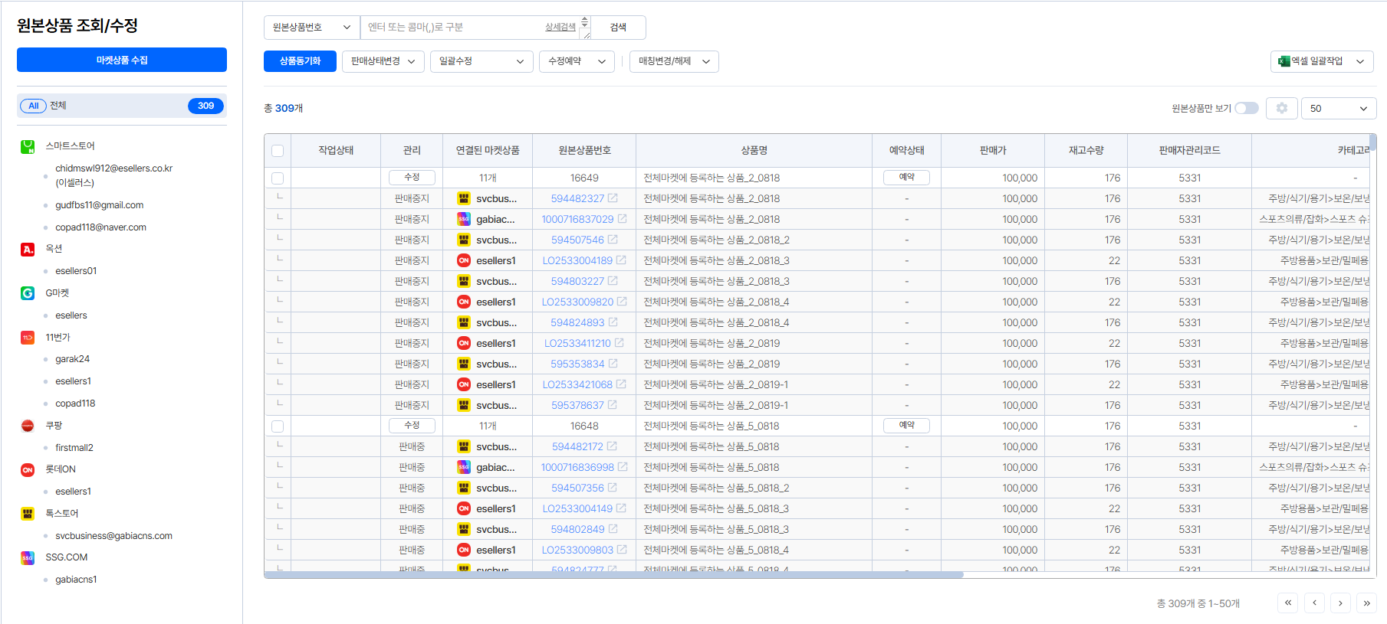Click the SSG.COM marketplace icon
This screenshot has width=1387, height=624.
pyautogui.click(x=28, y=558)
